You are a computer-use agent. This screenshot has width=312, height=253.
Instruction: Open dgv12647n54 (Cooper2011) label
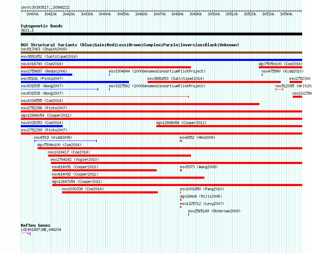[77, 182]
